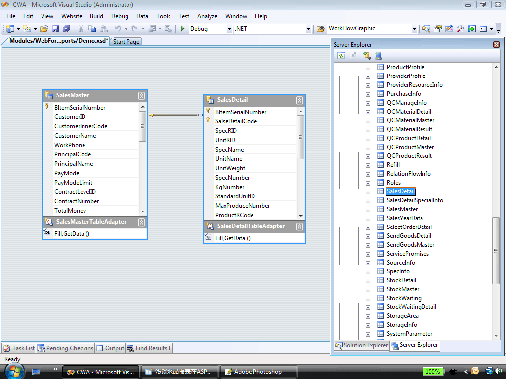Expand the ProductProfile tree node
Screen dimensions: 506x379
click(x=368, y=67)
